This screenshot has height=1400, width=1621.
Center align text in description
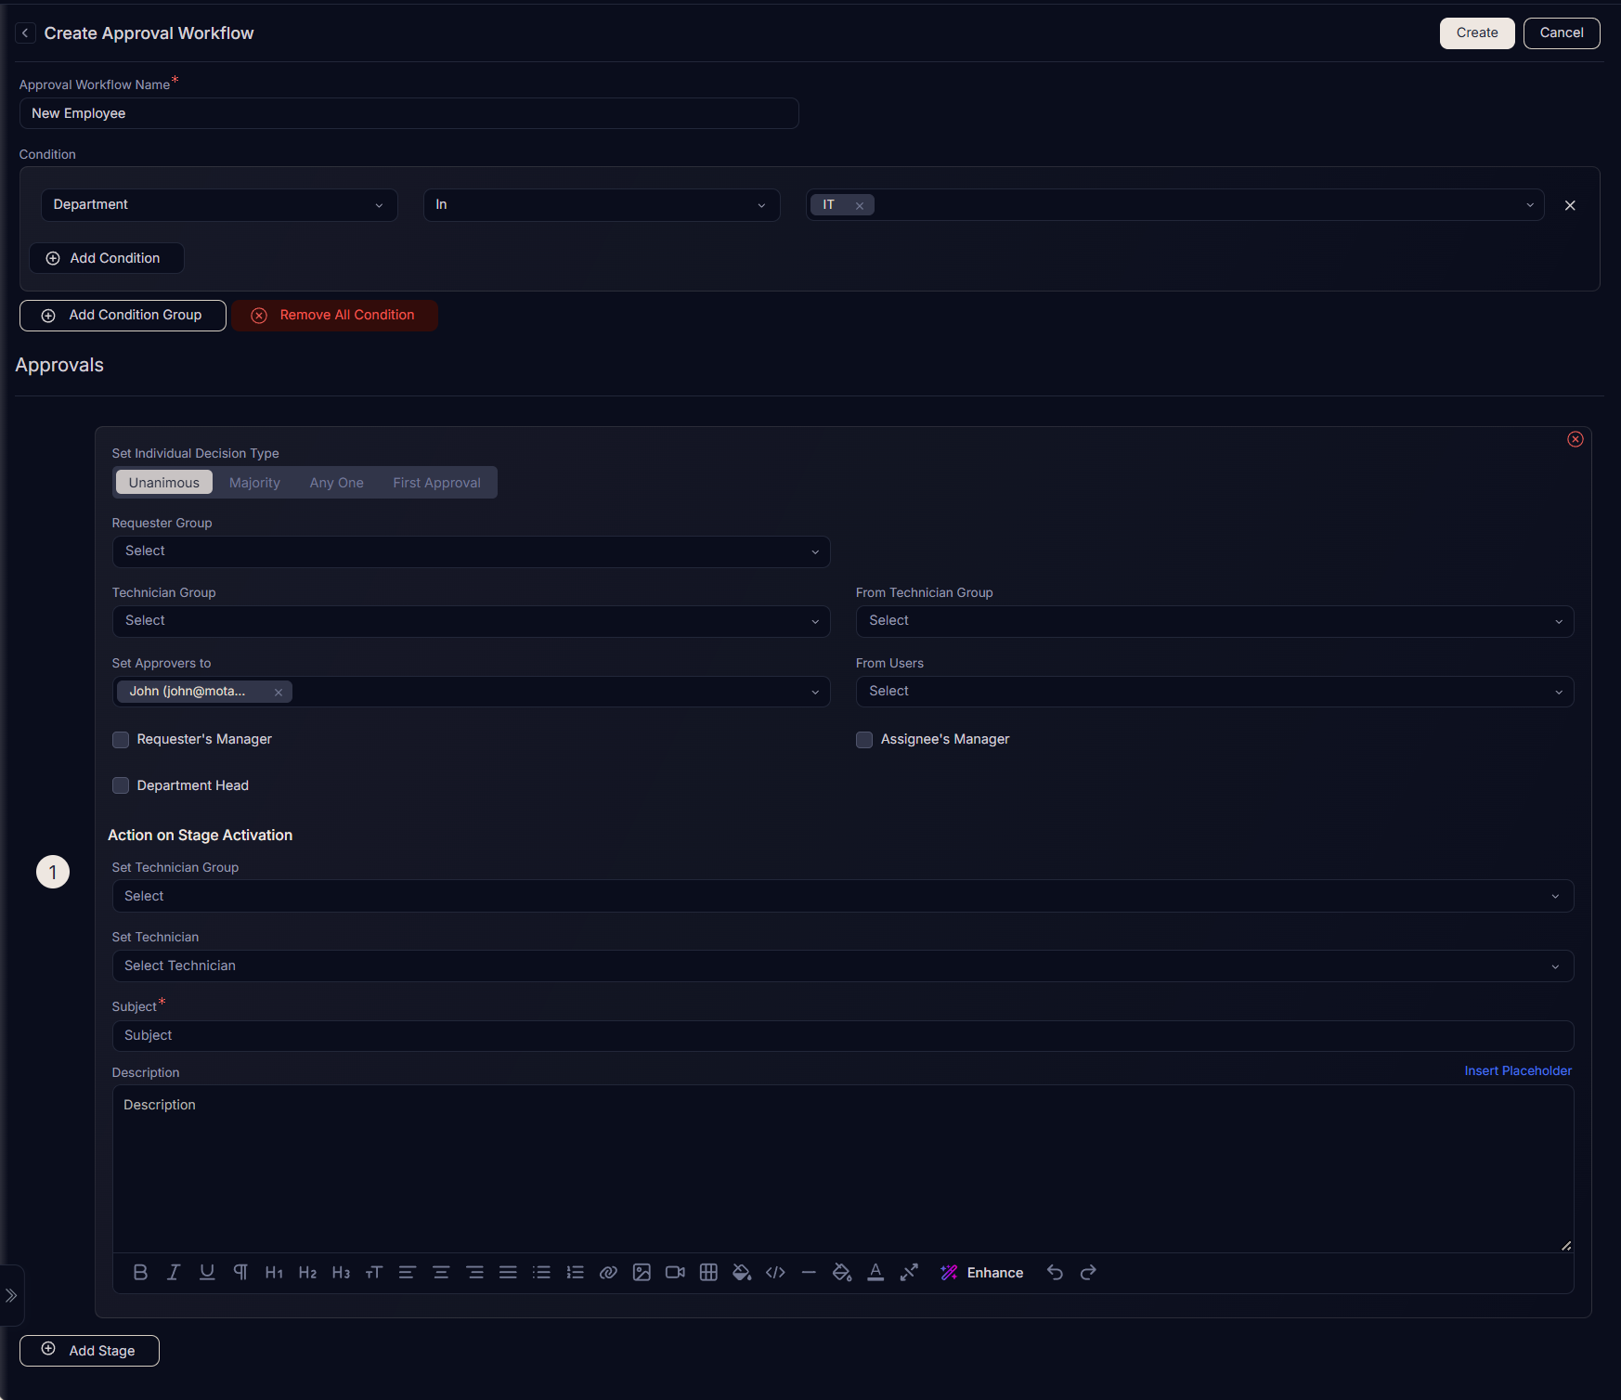tap(441, 1273)
